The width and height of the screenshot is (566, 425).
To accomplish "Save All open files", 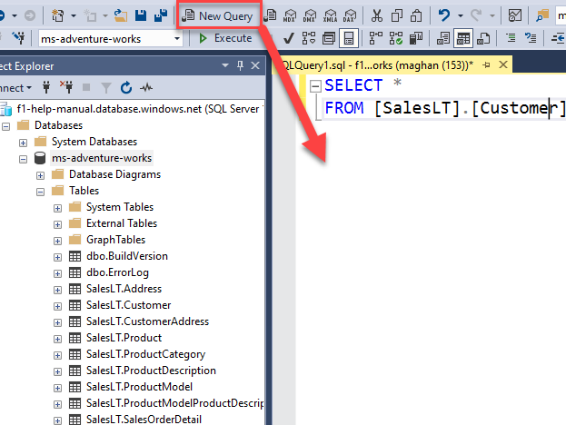I will (x=161, y=15).
